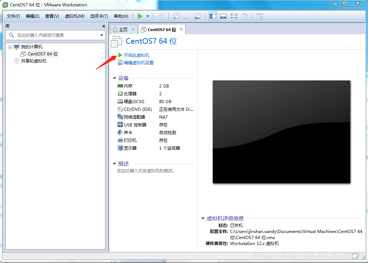
Task: Click the CD/DVD (IDE) device icon
Action: pos(120,109)
